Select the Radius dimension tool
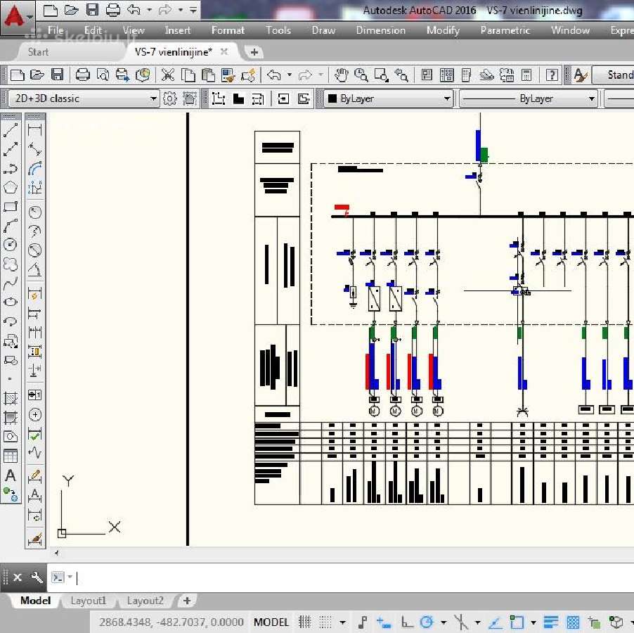The image size is (634, 633). pyautogui.click(x=34, y=212)
